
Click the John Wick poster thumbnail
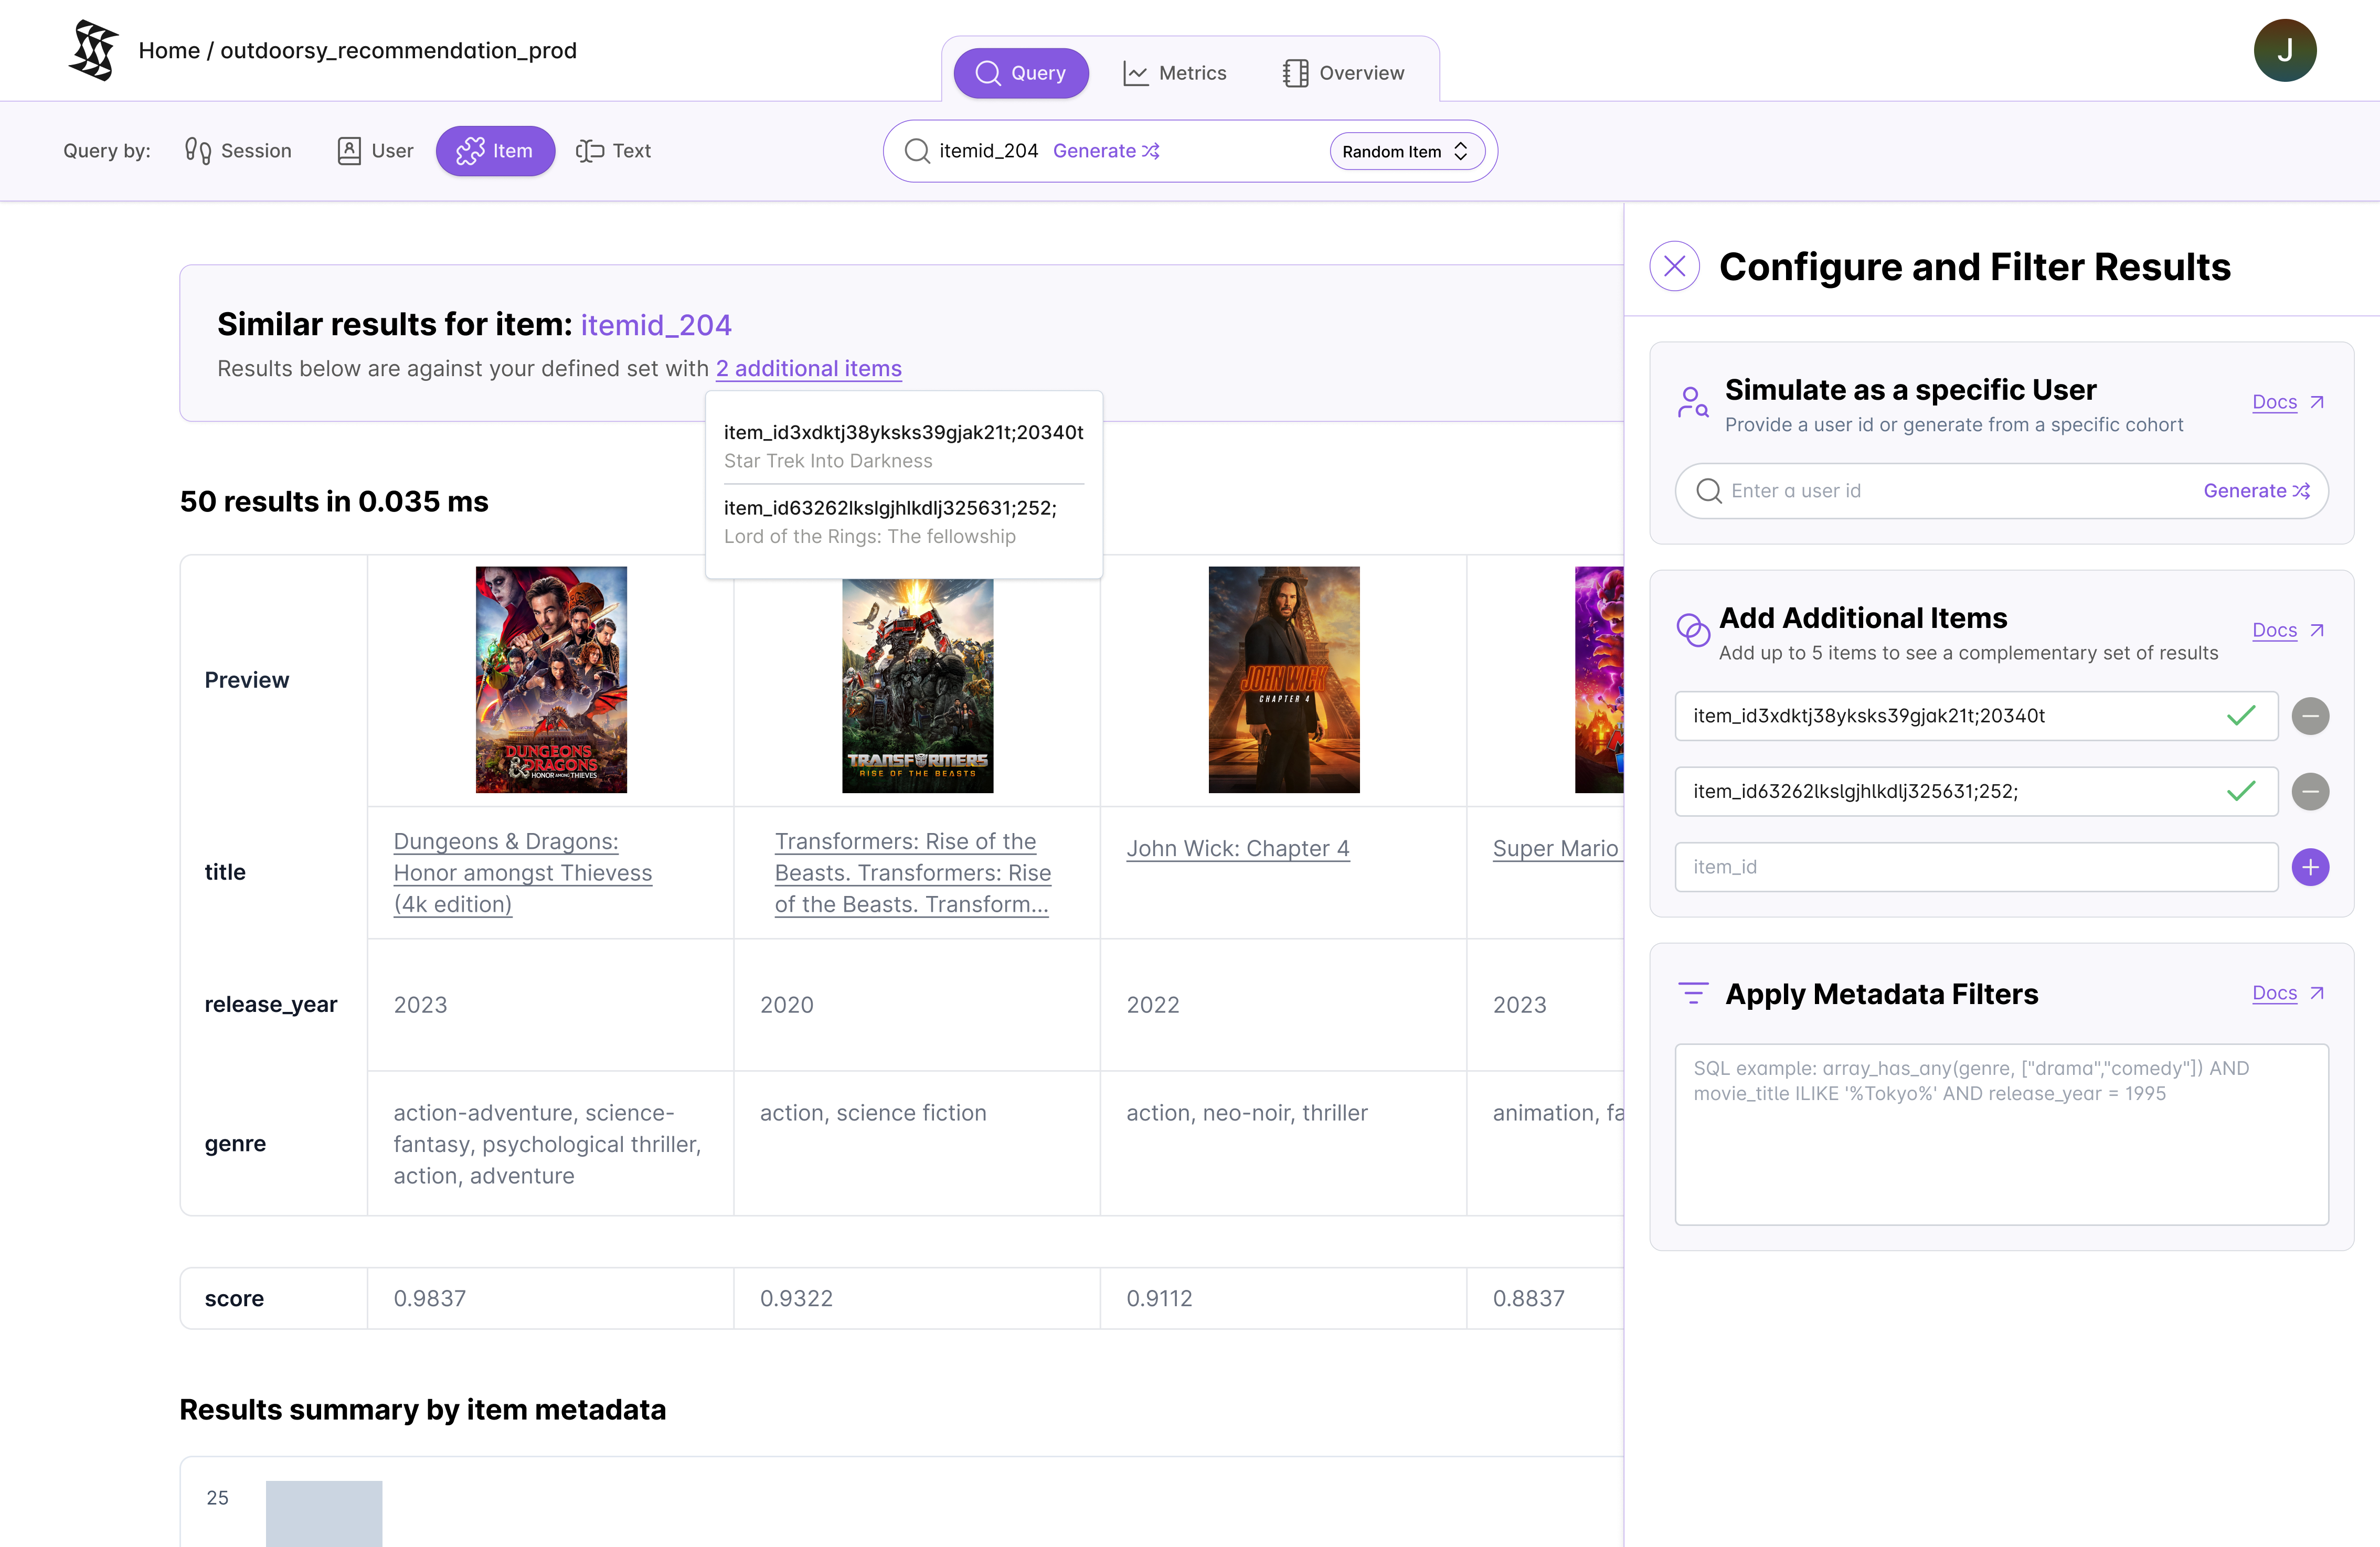coord(1284,680)
